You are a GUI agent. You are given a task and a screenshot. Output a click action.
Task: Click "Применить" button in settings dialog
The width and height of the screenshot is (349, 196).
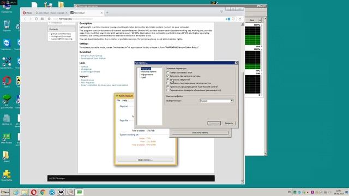click(214, 123)
